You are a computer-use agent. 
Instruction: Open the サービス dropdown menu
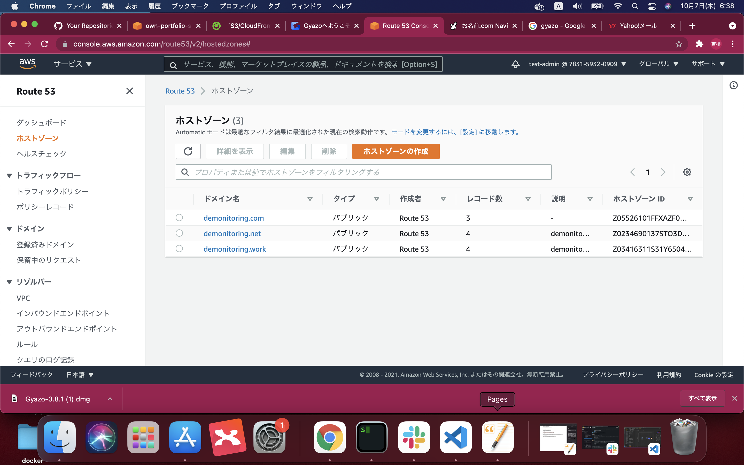point(72,64)
